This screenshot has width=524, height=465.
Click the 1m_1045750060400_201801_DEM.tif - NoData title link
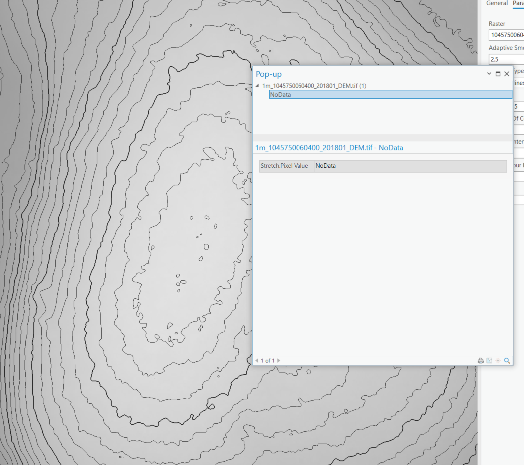coord(329,148)
